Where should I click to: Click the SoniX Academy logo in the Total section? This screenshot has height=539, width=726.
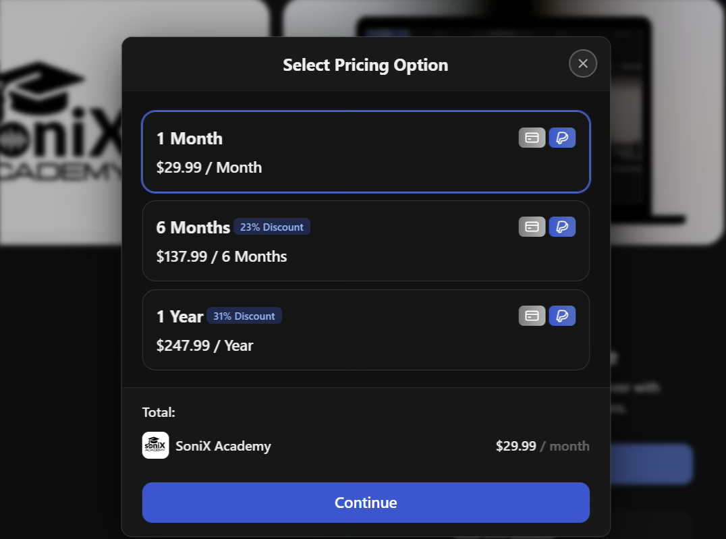pyautogui.click(x=155, y=445)
